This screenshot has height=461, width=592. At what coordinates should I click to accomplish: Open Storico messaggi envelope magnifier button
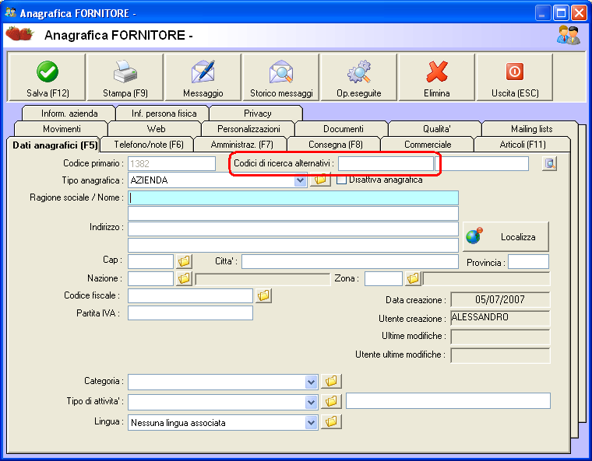coord(281,77)
